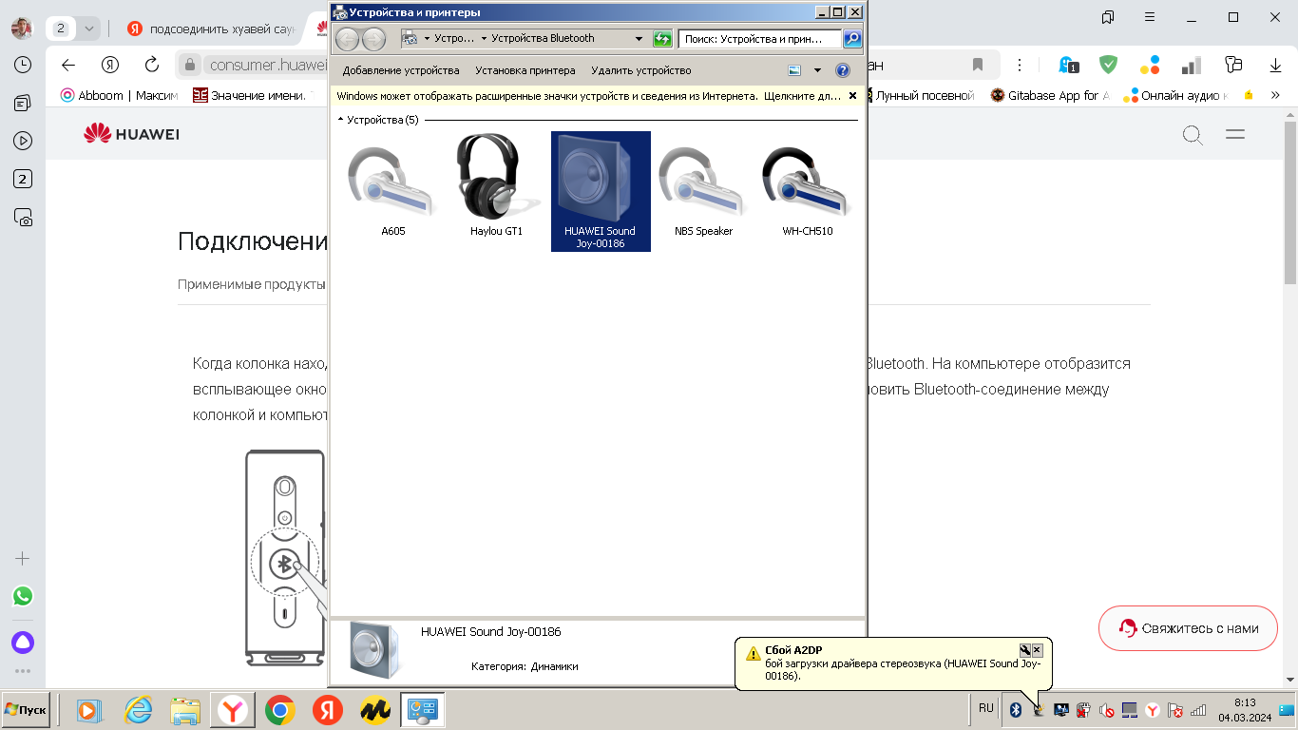Switch the RU language indicator
The image size is (1298, 730).
coord(986,708)
